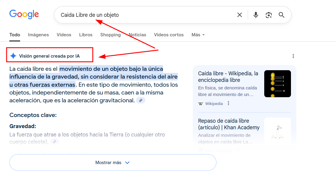This screenshot has width=336, height=174.
Task: Open the Shopping tab
Action: [x=110, y=35]
